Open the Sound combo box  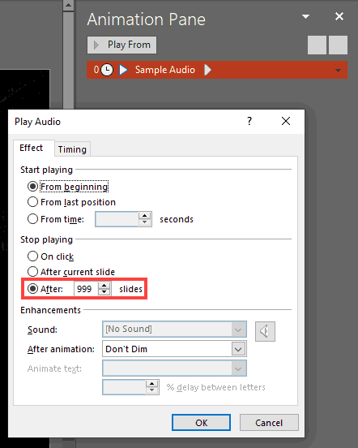pos(174,330)
